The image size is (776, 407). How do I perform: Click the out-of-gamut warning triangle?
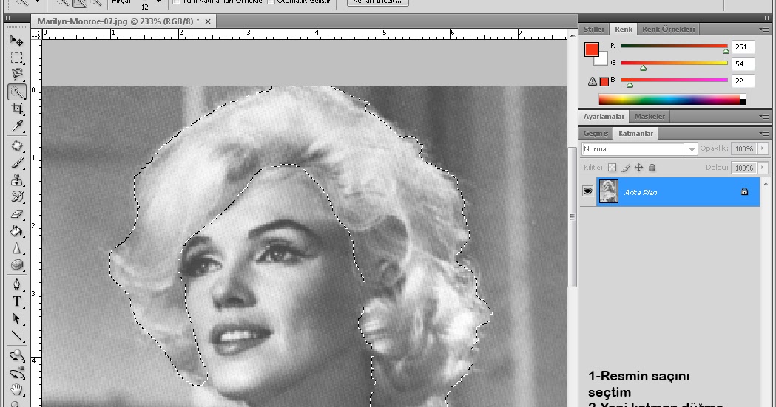click(592, 81)
